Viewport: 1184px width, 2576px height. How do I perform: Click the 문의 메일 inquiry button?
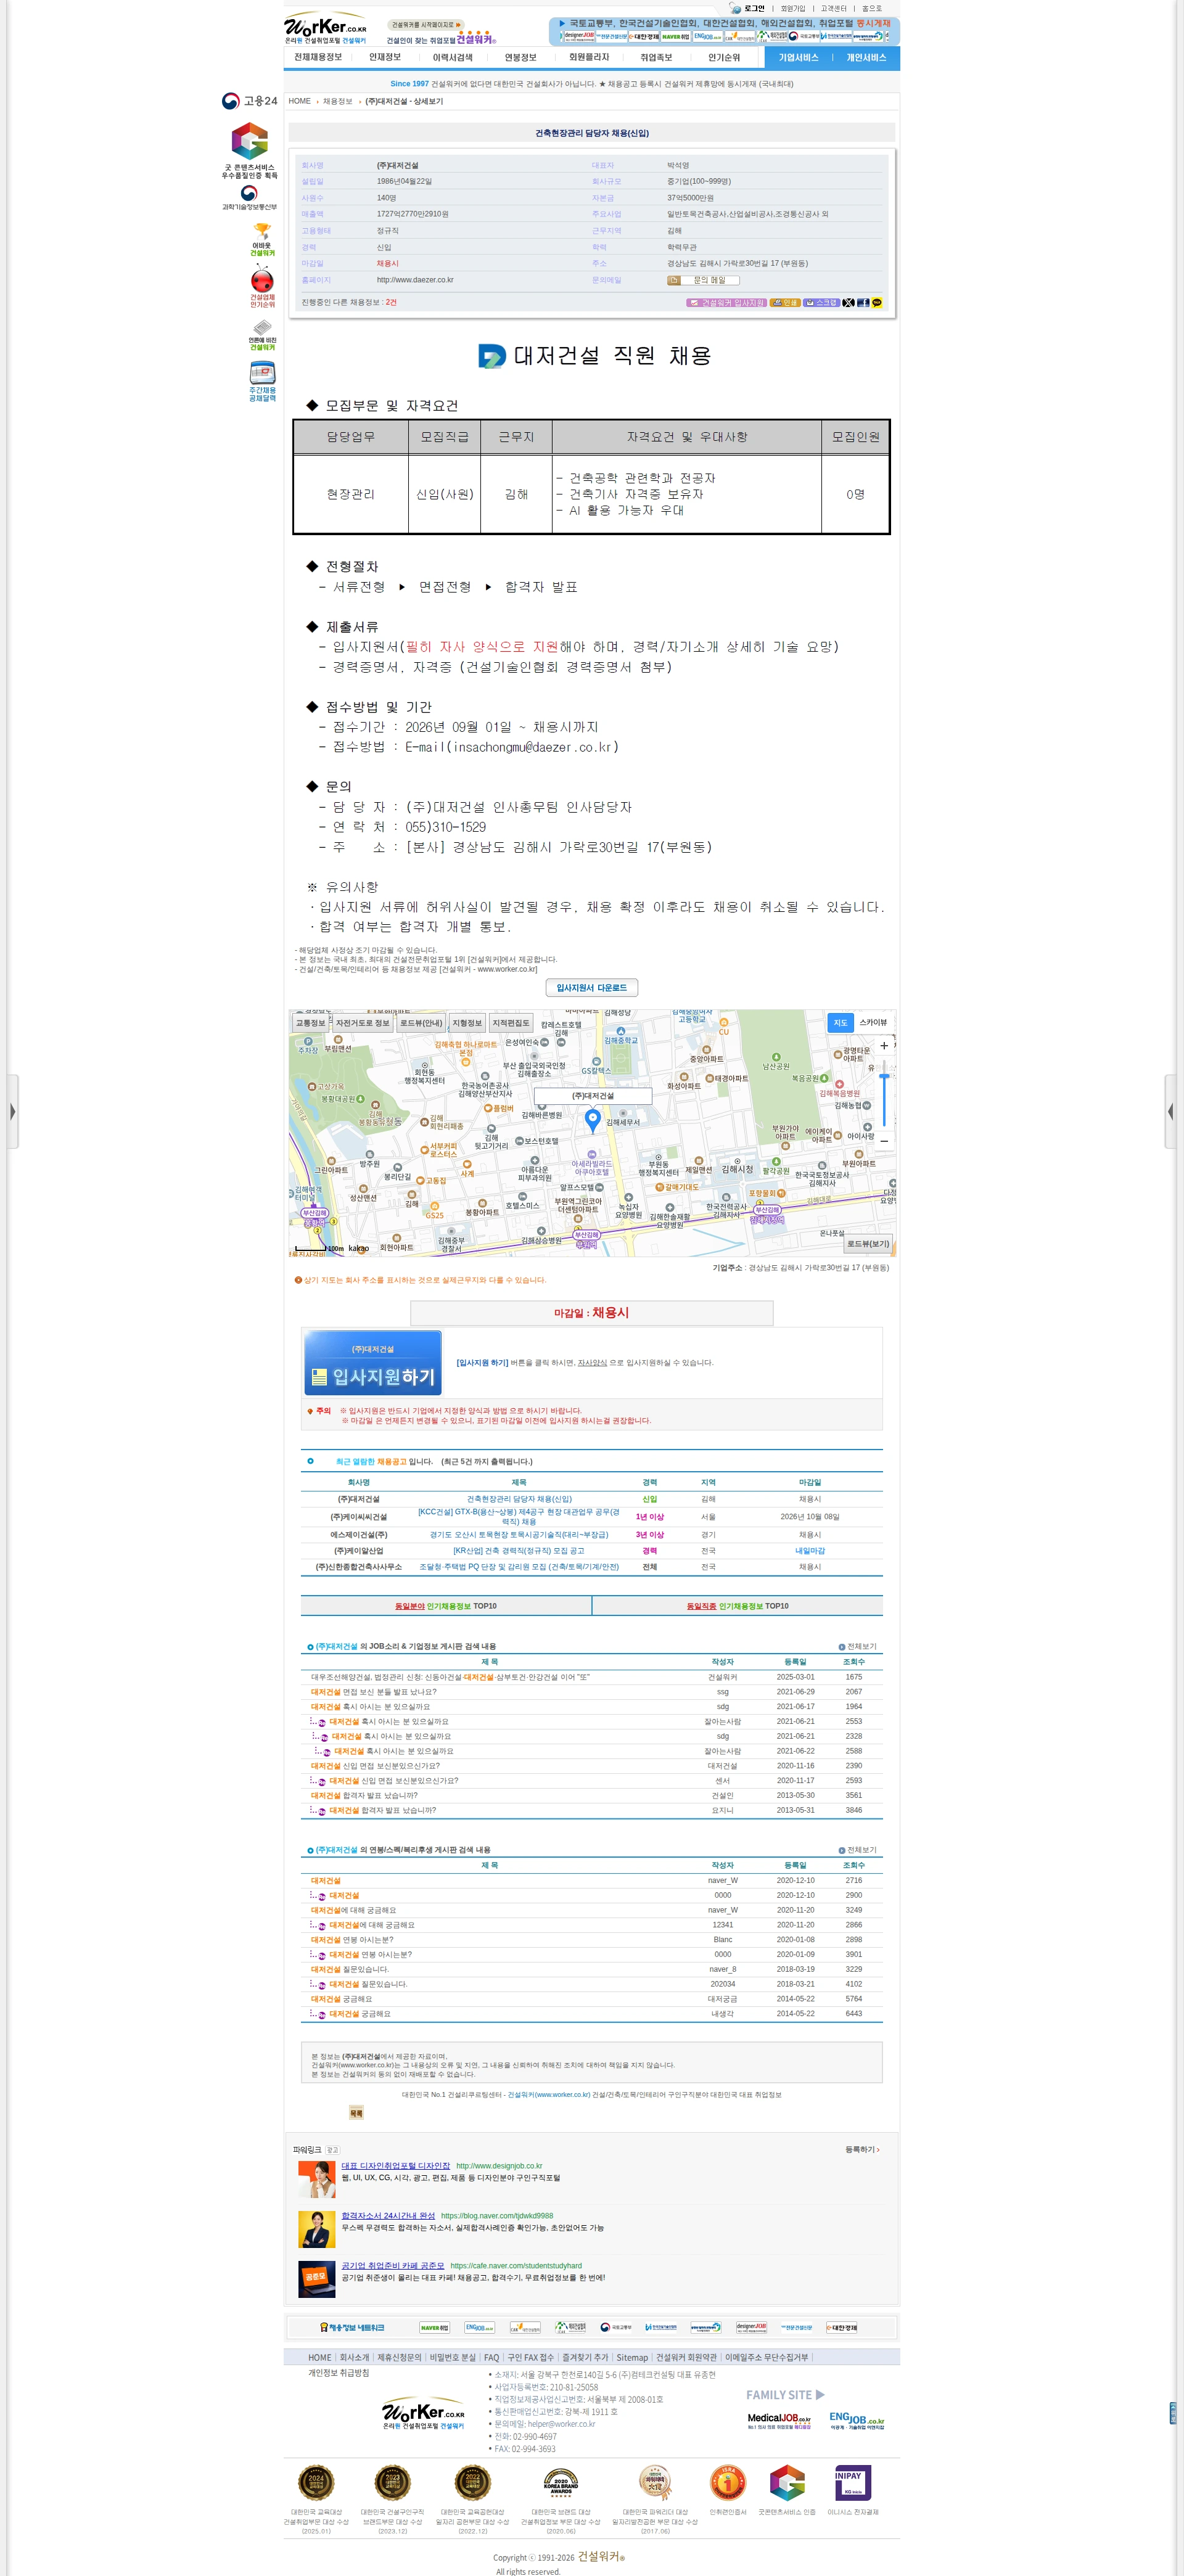point(703,280)
